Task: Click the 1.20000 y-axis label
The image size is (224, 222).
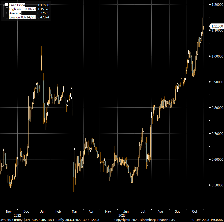Action: click(x=217, y=5)
